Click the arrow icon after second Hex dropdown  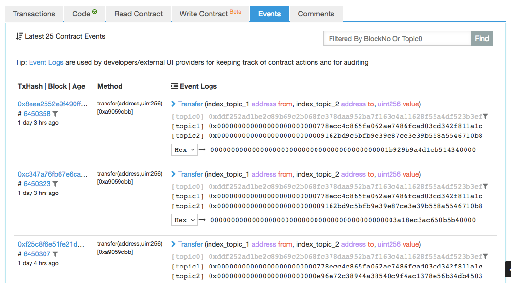point(202,220)
